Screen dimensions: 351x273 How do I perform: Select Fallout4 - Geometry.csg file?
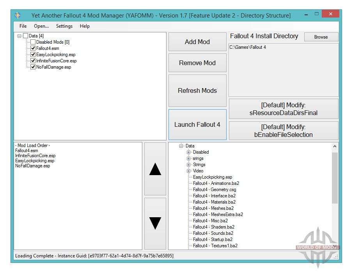click(214, 190)
